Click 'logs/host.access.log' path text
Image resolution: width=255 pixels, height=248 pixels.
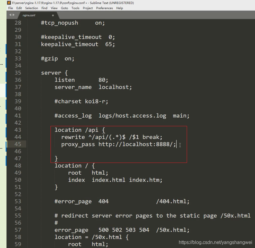pyautogui.click(x=132, y=116)
